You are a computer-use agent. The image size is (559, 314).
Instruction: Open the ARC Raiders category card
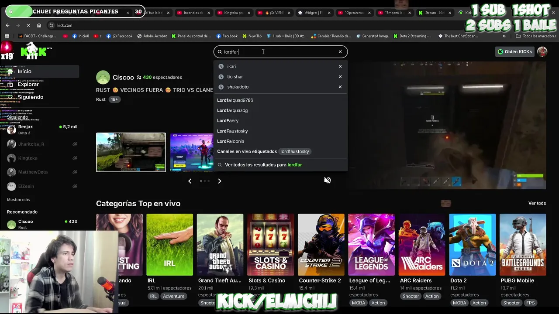pyautogui.click(x=422, y=245)
